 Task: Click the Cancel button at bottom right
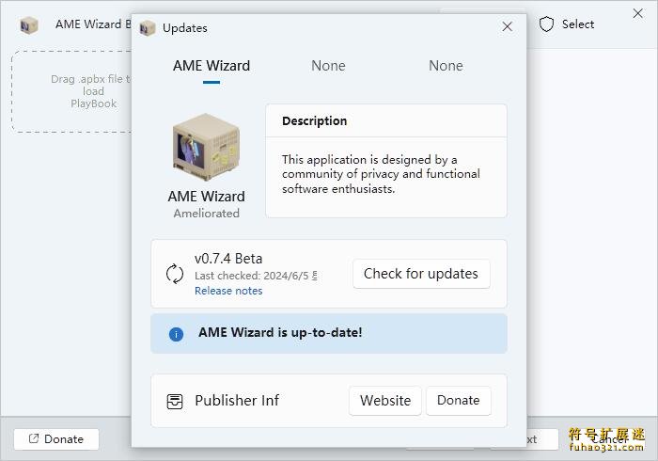609,438
